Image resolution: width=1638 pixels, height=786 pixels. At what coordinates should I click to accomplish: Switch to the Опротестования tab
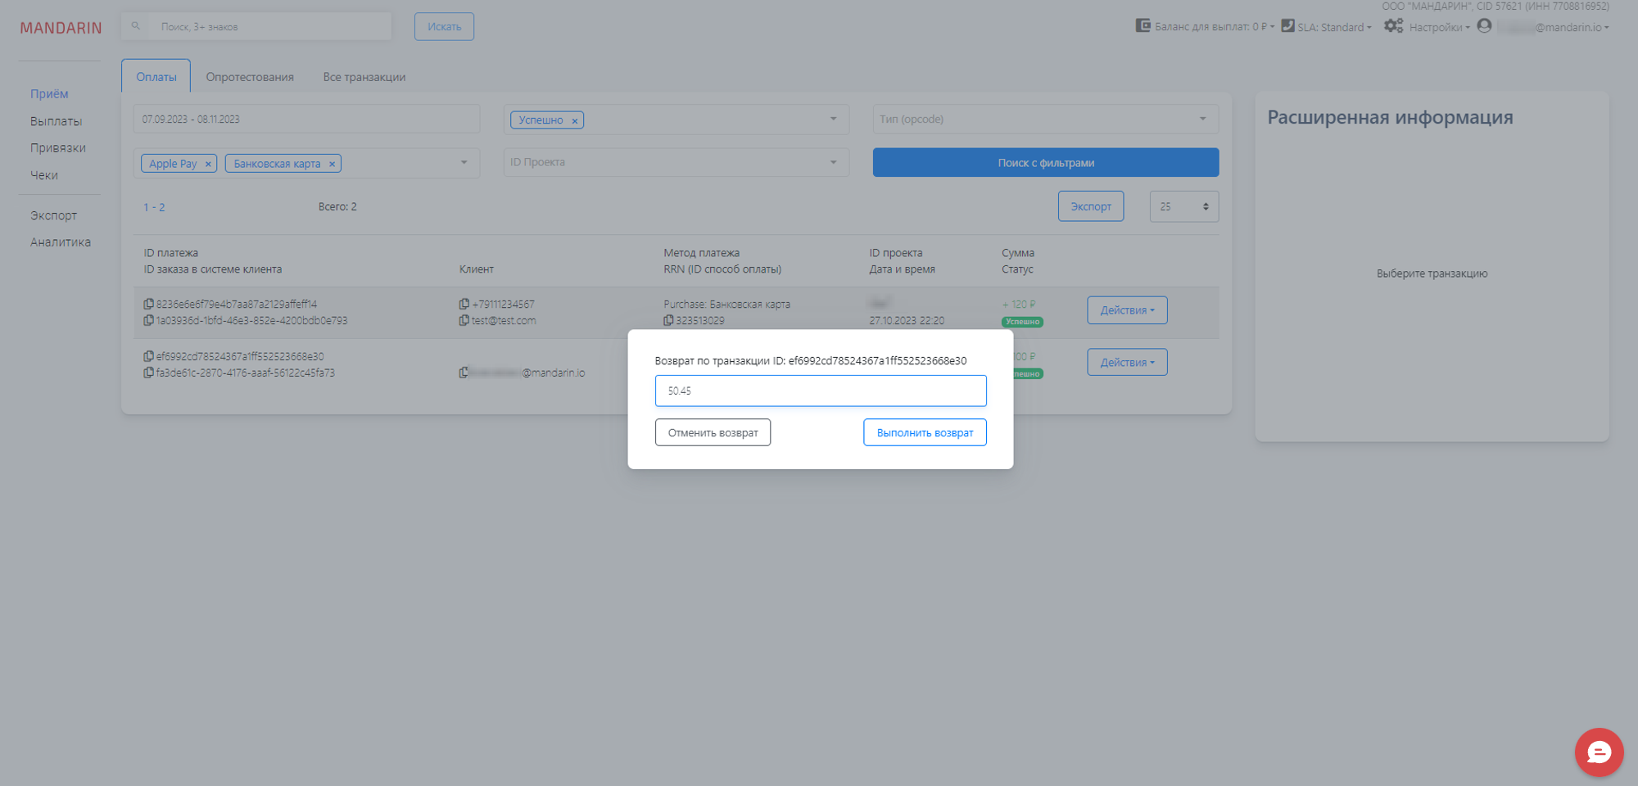click(x=250, y=77)
